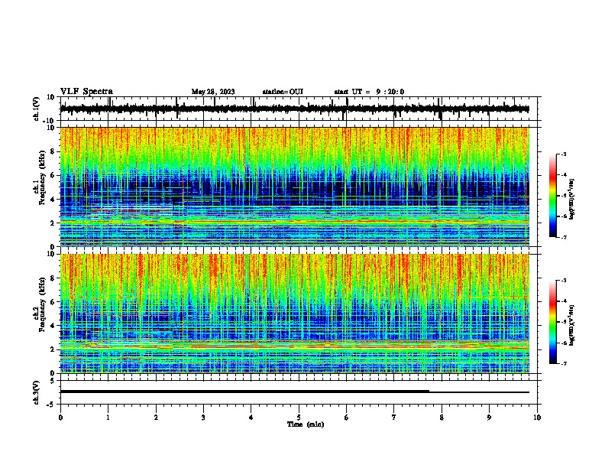Click time axis tick label "5"

coord(299,418)
